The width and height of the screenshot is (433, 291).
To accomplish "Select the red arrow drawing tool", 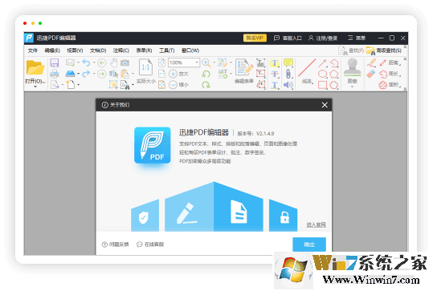I will [x=322, y=63].
